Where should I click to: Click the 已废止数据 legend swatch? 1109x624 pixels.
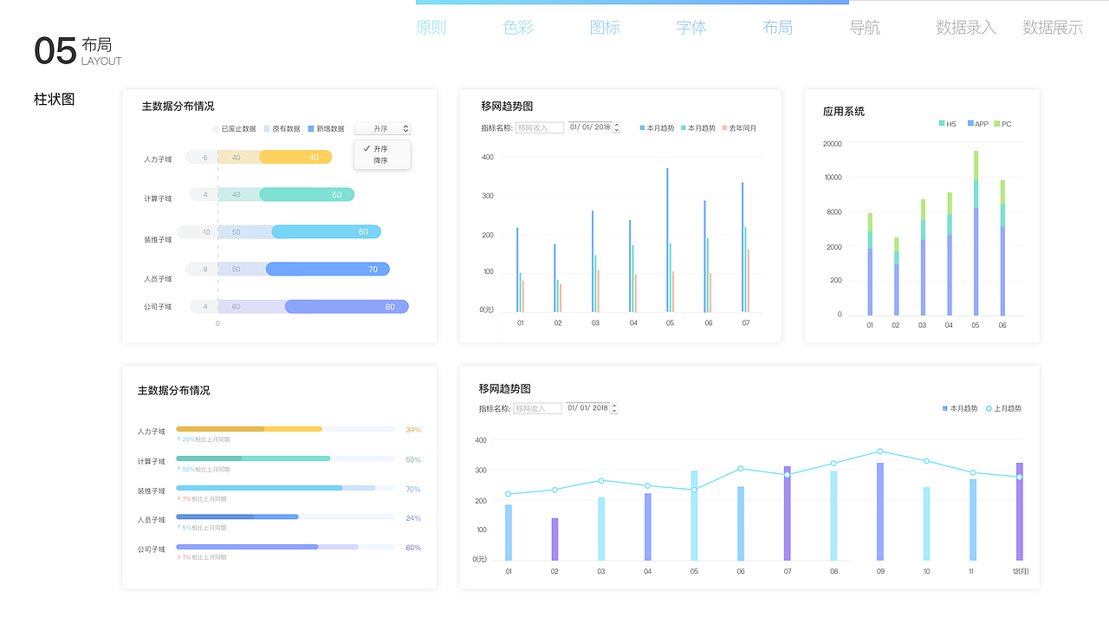pos(217,128)
